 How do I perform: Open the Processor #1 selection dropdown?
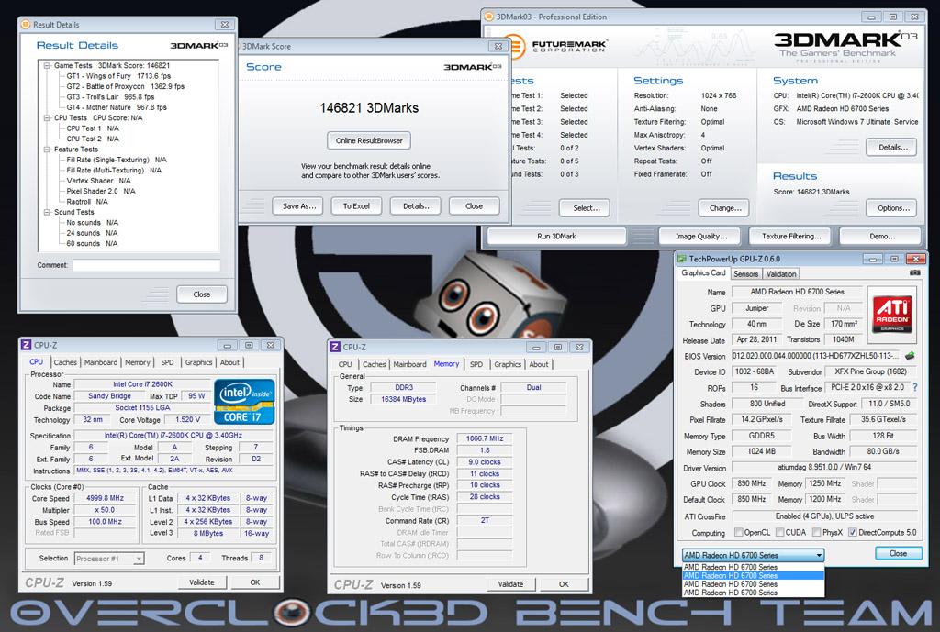(109, 559)
